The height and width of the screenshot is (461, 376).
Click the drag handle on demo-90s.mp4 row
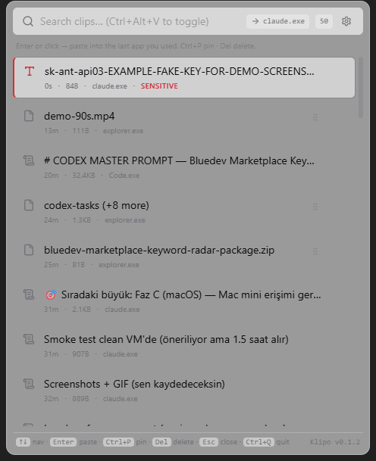[x=315, y=117]
